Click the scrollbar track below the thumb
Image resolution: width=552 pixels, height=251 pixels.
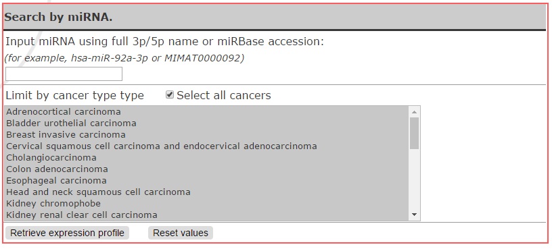coord(414,179)
